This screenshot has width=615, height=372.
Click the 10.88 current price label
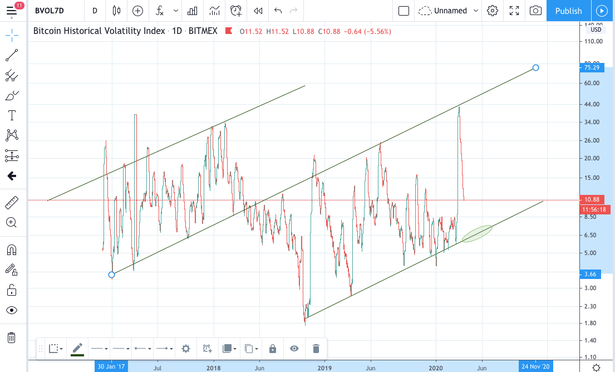click(x=592, y=200)
